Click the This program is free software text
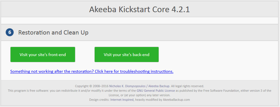 (28, 91)
